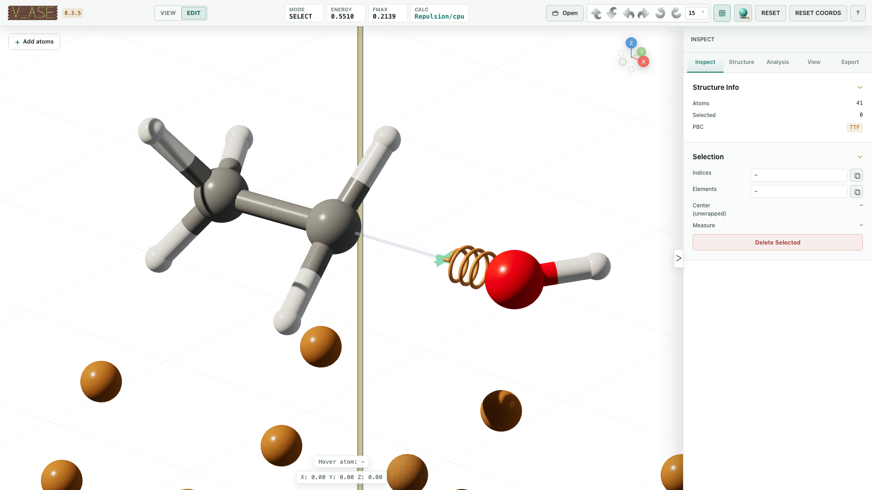Click the CALC Repulsion/cpu readout
872x490 pixels.
(x=439, y=13)
